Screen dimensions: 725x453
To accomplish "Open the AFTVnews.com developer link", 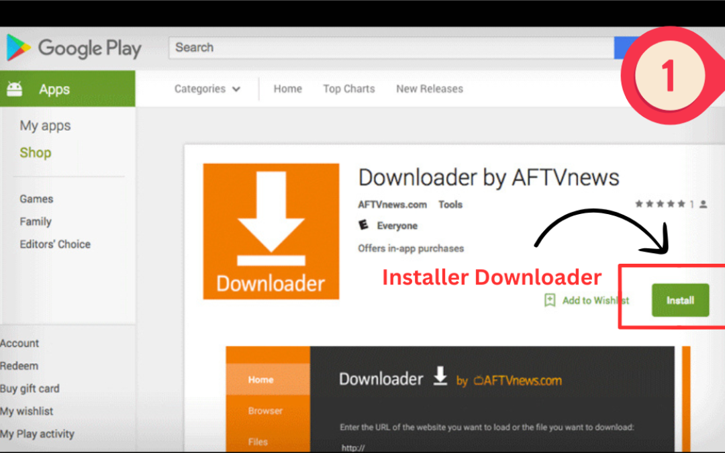I will [391, 205].
